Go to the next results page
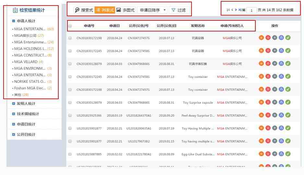 (x=236, y=10)
